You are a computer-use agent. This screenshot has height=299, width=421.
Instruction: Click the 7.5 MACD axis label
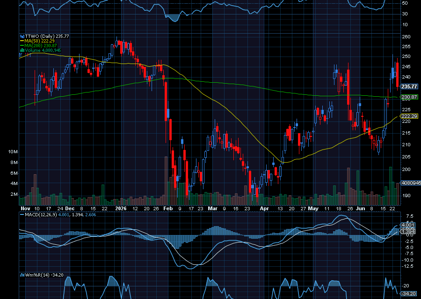click(410, 216)
